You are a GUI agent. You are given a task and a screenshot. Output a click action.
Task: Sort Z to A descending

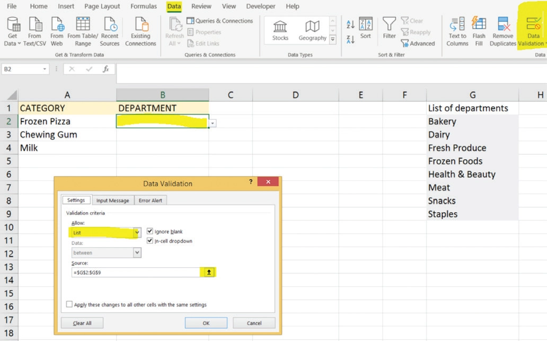350,39
